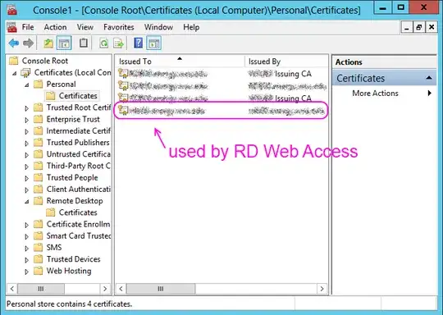
Task: Expand the Trusted People node
Action: pyautogui.click(x=26, y=178)
